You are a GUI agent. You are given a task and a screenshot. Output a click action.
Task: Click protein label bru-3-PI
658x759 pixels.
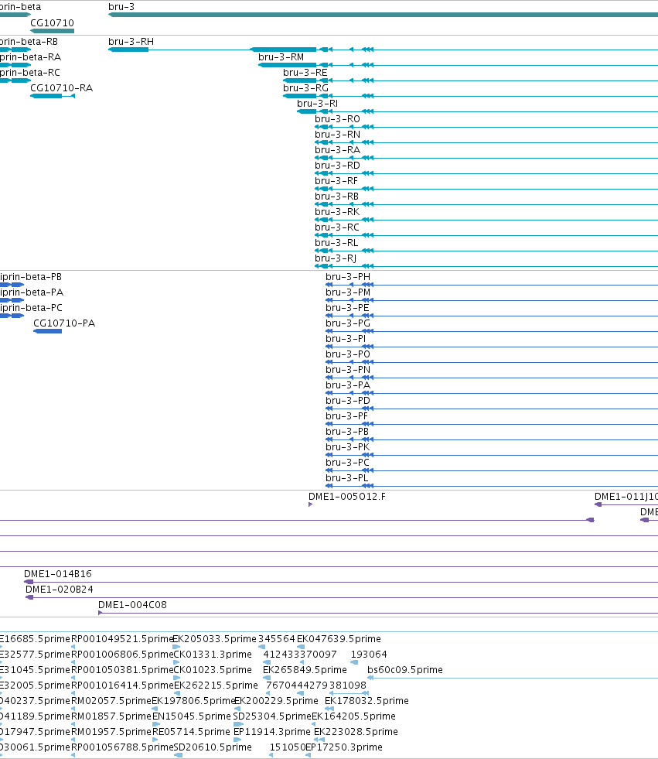[346, 339]
